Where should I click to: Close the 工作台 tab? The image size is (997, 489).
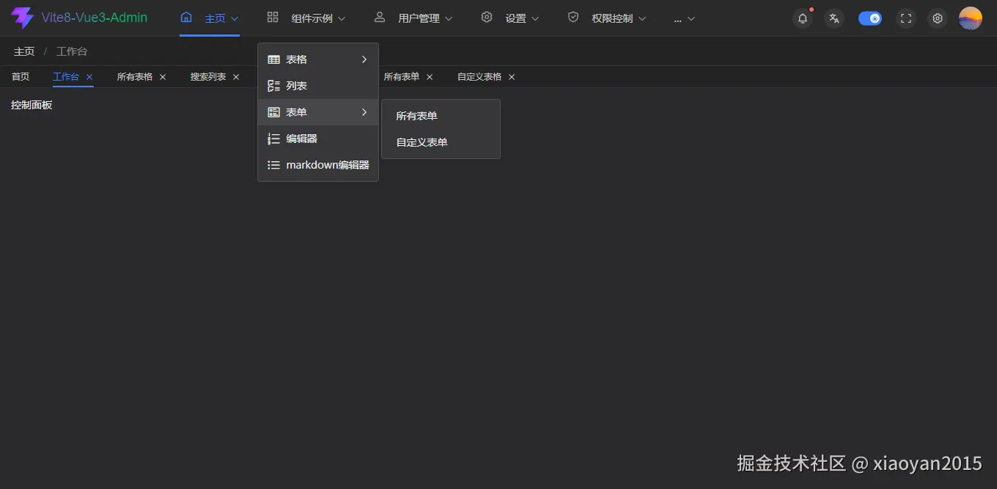coord(89,77)
